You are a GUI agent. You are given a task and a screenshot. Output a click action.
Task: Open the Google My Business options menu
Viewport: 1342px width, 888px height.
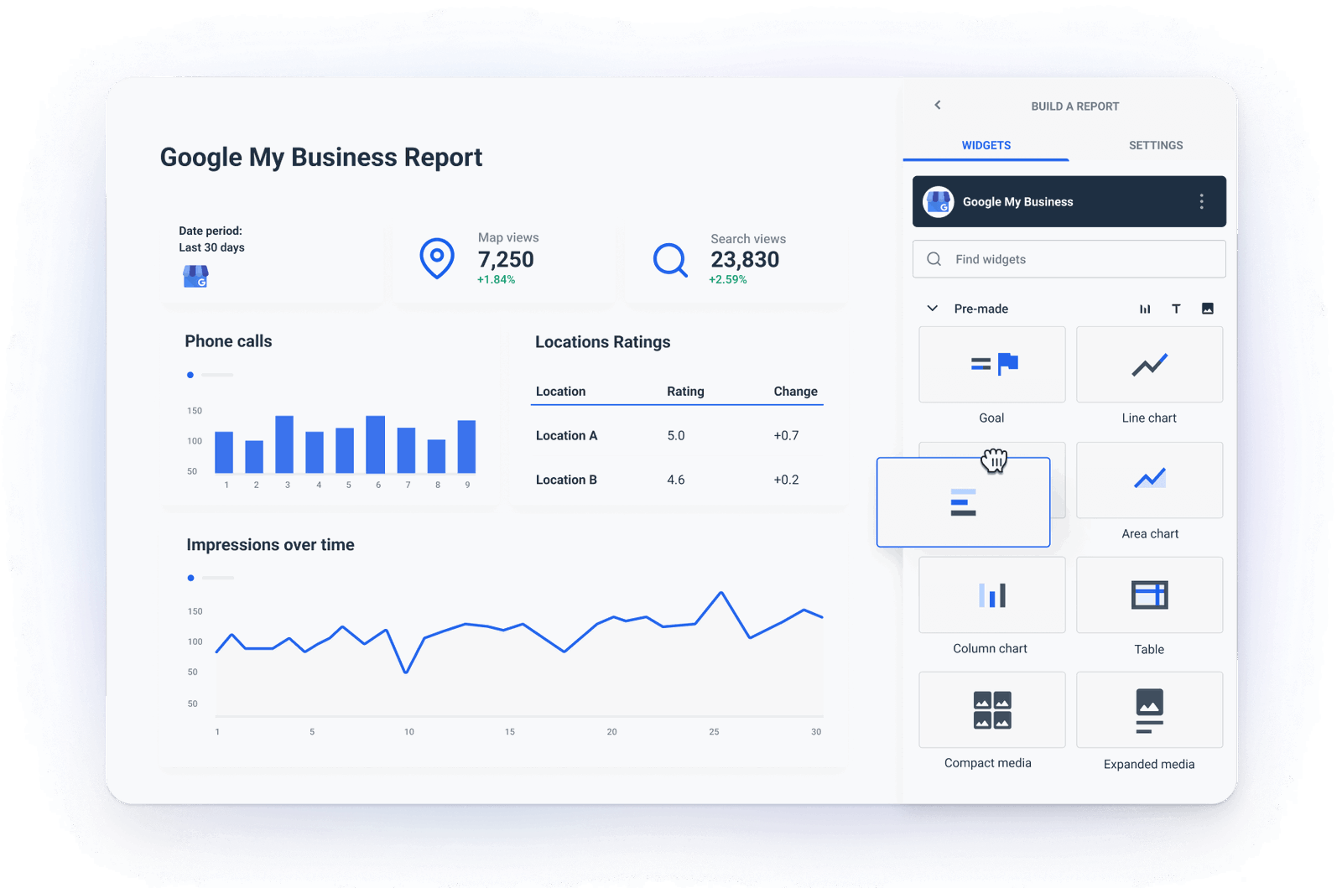click(1201, 201)
